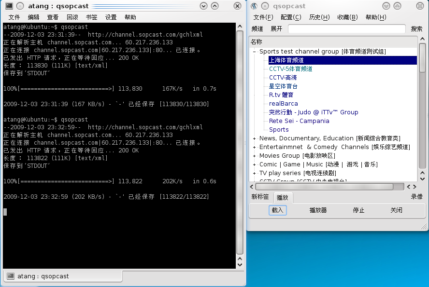Click the left arrow of channel list horizontal scrollbar
Image resolution: width=429 pixels, height=287 pixels.
point(252,187)
